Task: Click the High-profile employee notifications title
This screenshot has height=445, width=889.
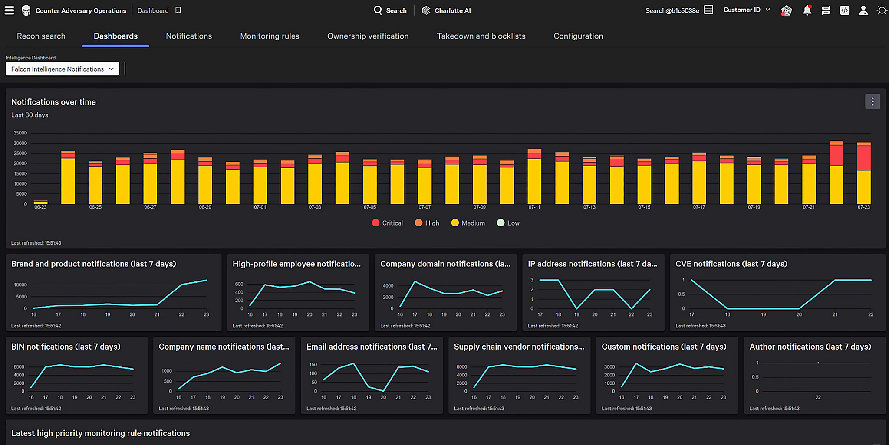Action: pos(296,264)
